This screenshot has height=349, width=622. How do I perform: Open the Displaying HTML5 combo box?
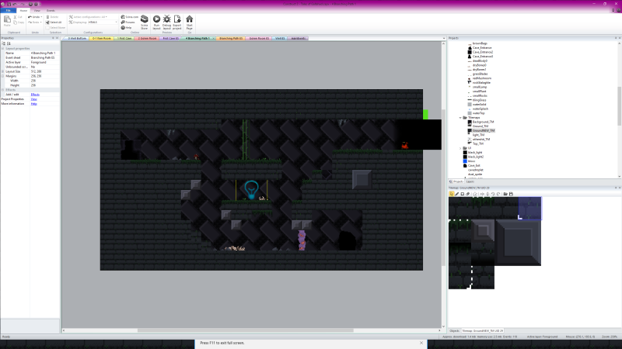pos(103,22)
